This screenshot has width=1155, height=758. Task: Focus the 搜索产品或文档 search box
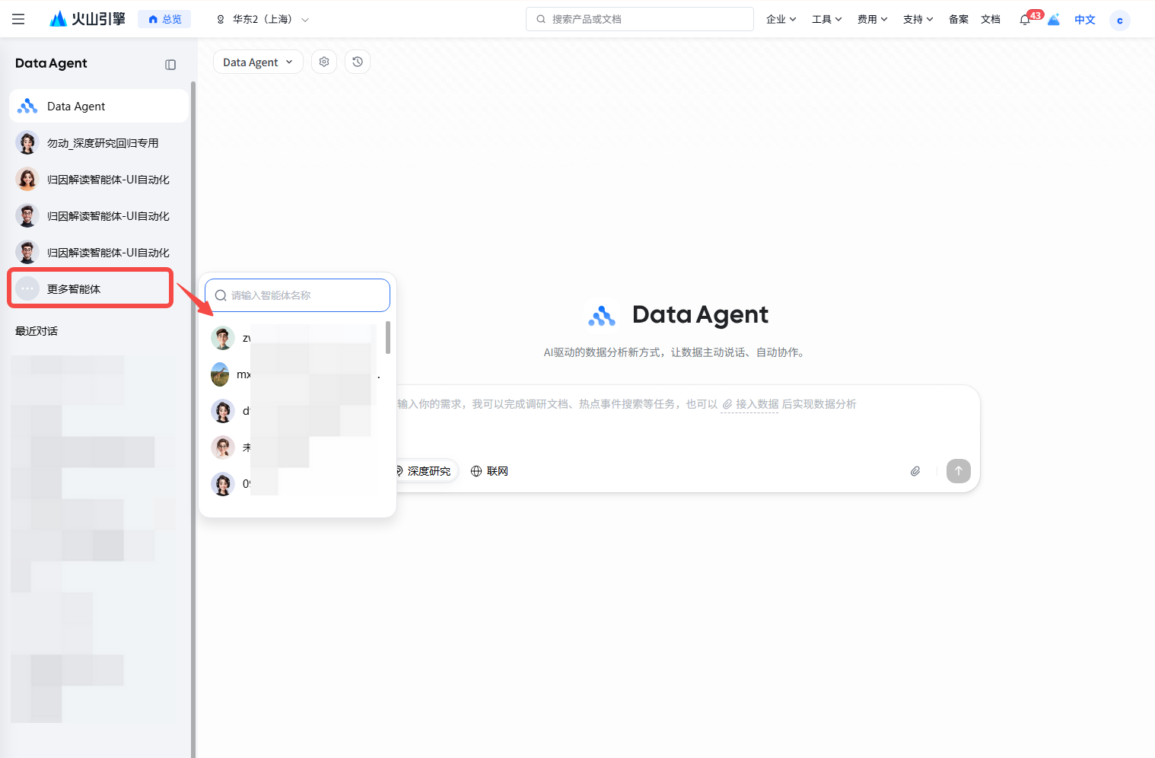coord(640,19)
